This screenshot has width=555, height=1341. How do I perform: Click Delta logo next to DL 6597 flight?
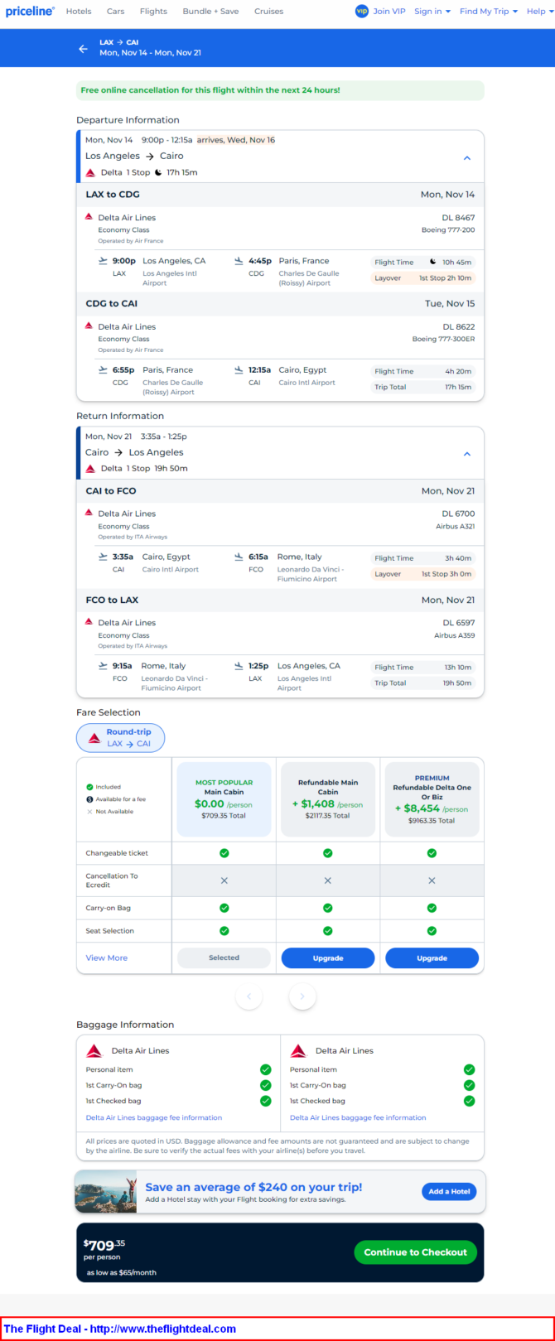point(89,621)
